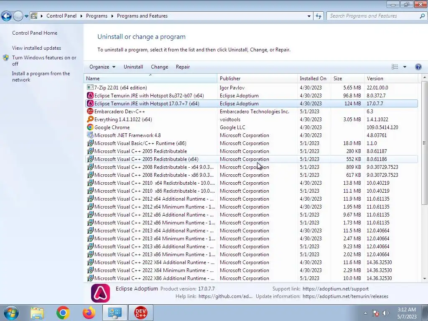Open Dev-C++ from taskbar
This screenshot has width=428, height=321.
140,313
